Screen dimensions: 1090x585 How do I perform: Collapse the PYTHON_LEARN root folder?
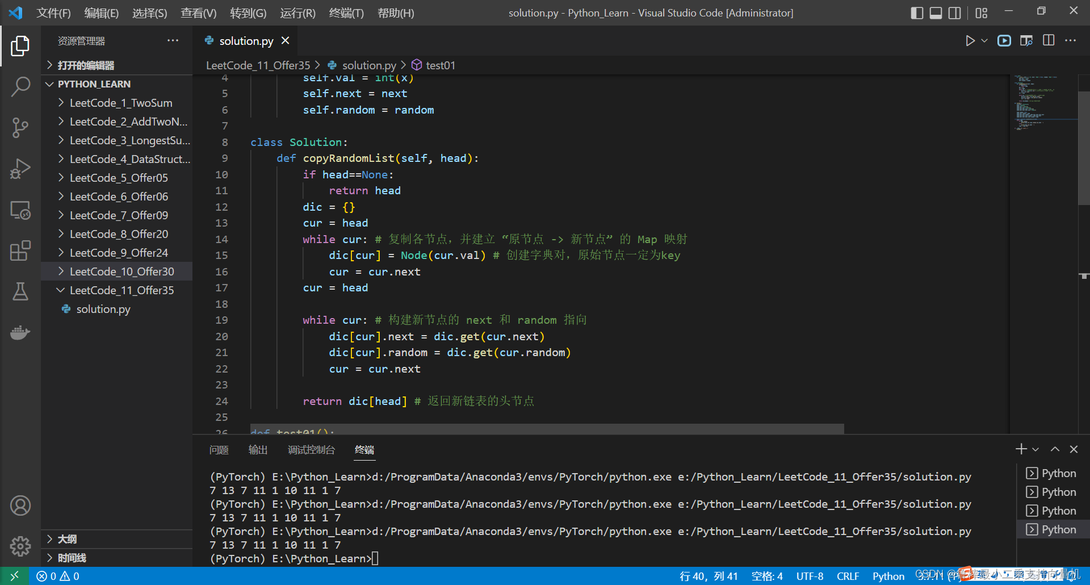(x=117, y=84)
